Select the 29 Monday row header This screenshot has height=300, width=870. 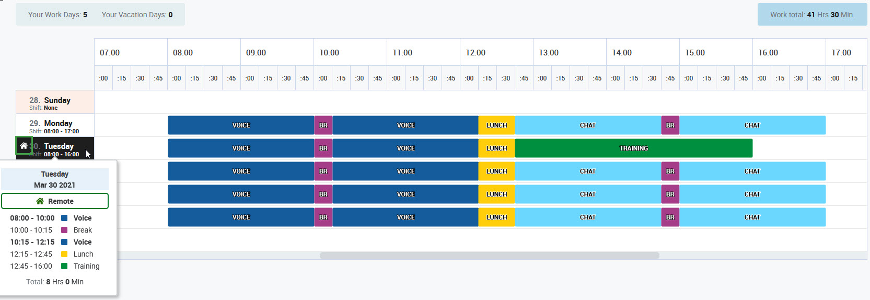coord(55,125)
